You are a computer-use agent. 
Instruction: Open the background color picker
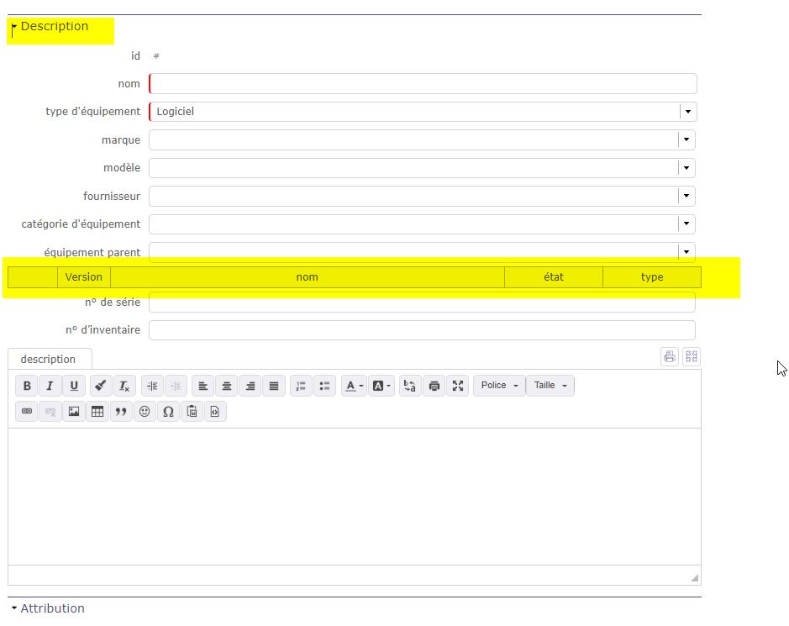pos(381,386)
